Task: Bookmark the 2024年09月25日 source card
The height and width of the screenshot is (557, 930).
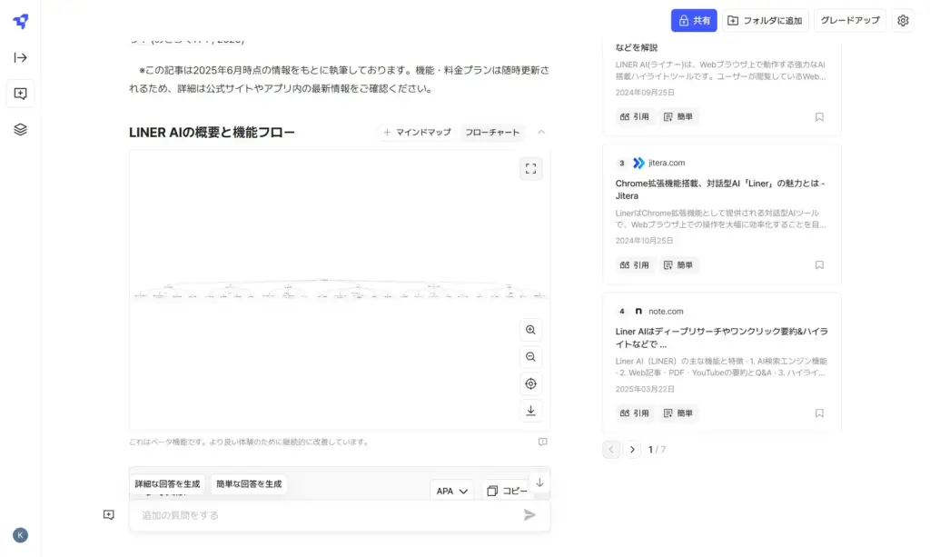Action: tap(819, 117)
